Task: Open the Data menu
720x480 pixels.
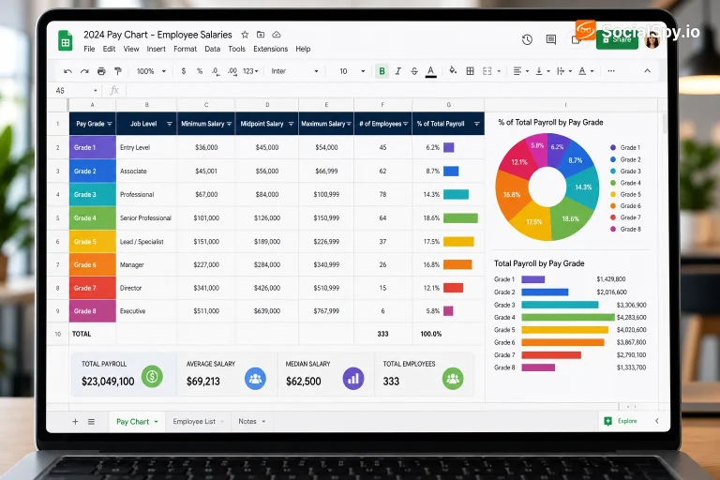Action: point(212,49)
